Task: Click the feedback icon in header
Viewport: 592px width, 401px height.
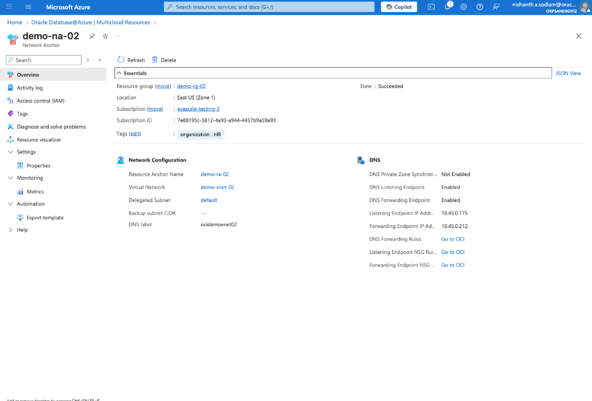Action: (496, 7)
